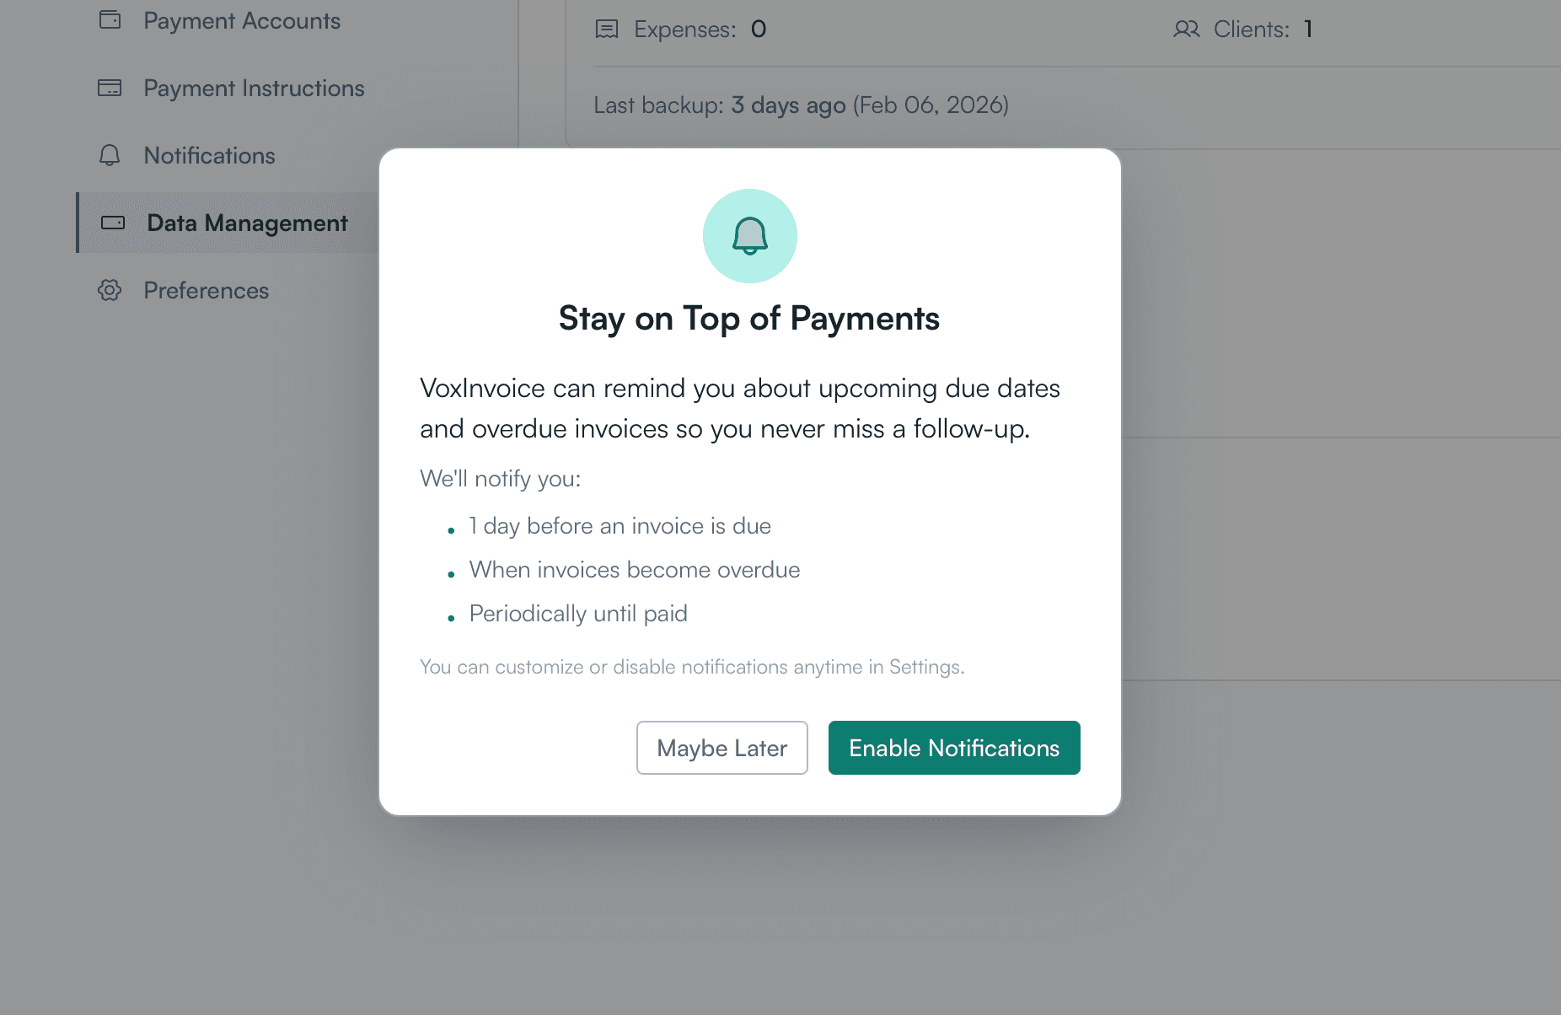Click the Stay on Top of Payments heading

coord(748,319)
